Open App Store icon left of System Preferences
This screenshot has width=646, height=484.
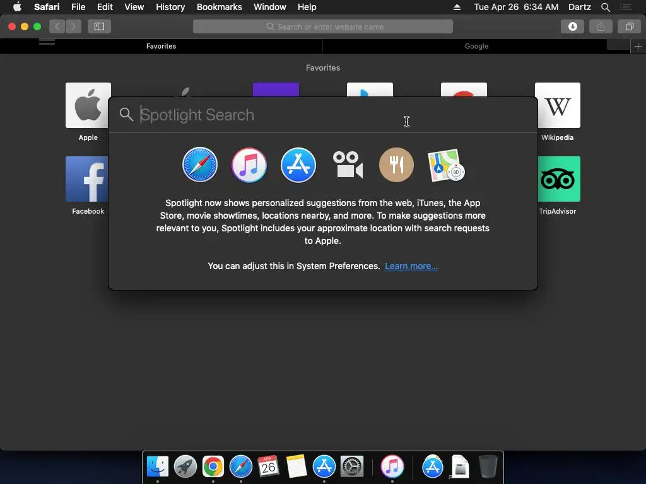coord(324,467)
